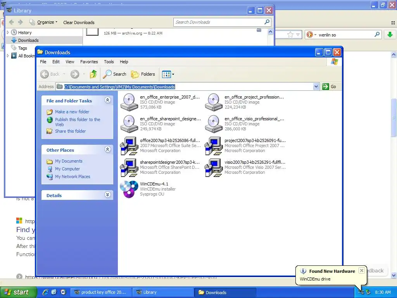Open the Edit menu
397x298 pixels.
[56, 62]
